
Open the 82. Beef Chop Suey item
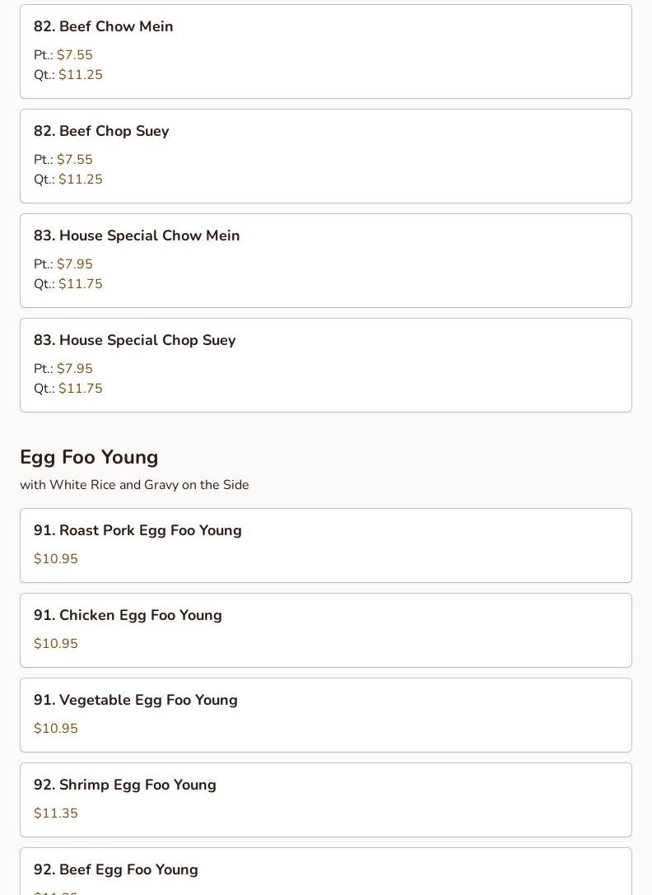pyautogui.click(x=101, y=131)
